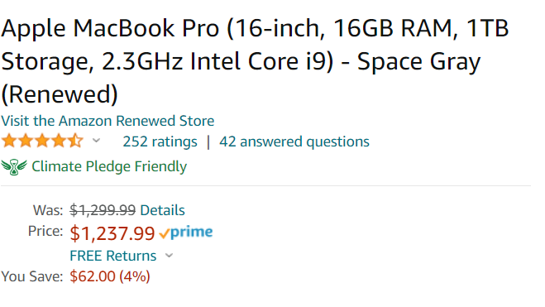
Task: Click the orange Prime checkmark icon
Action: pyautogui.click(x=165, y=233)
